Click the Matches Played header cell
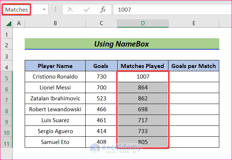 pyautogui.click(x=142, y=66)
